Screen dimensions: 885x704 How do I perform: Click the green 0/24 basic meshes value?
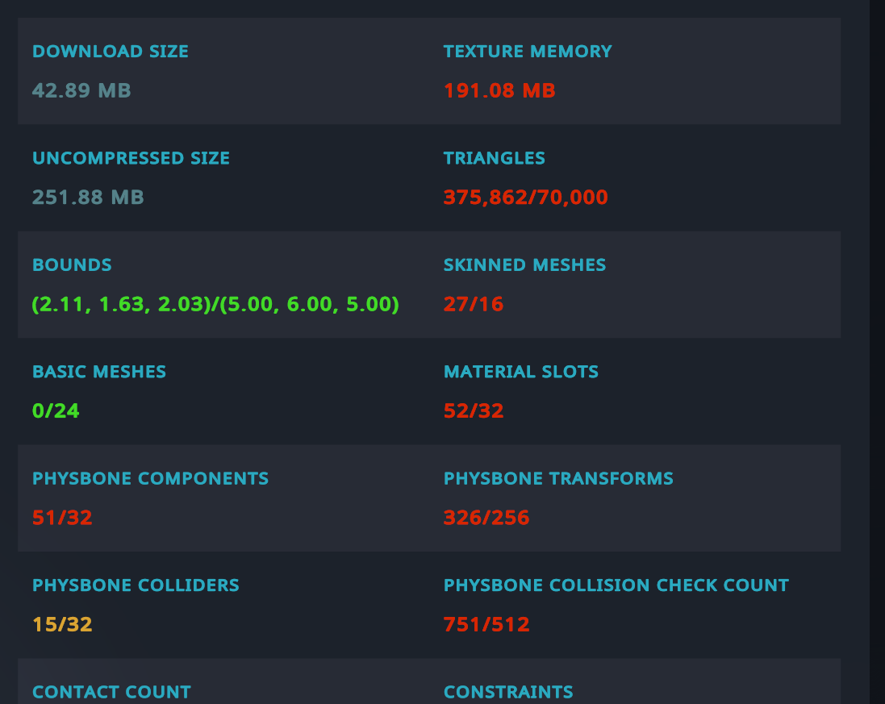pyautogui.click(x=56, y=411)
